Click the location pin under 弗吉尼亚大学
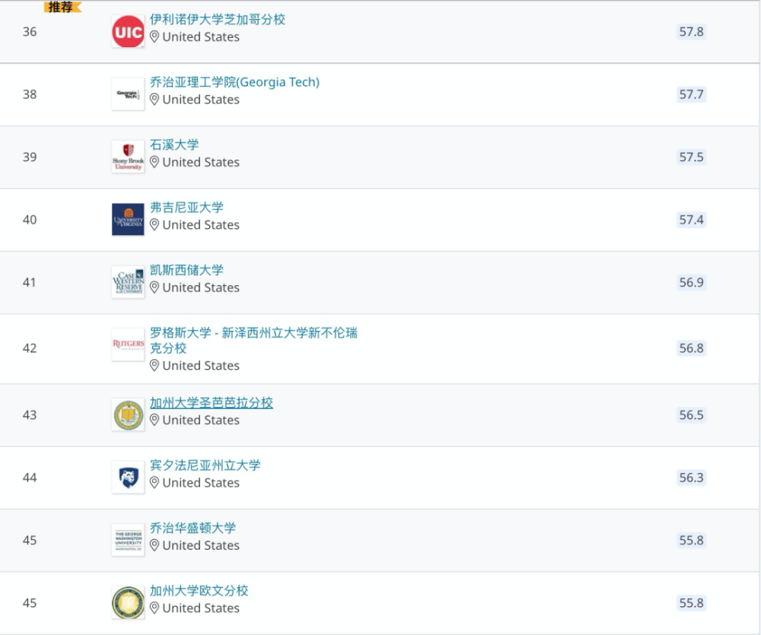 pos(154,224)
